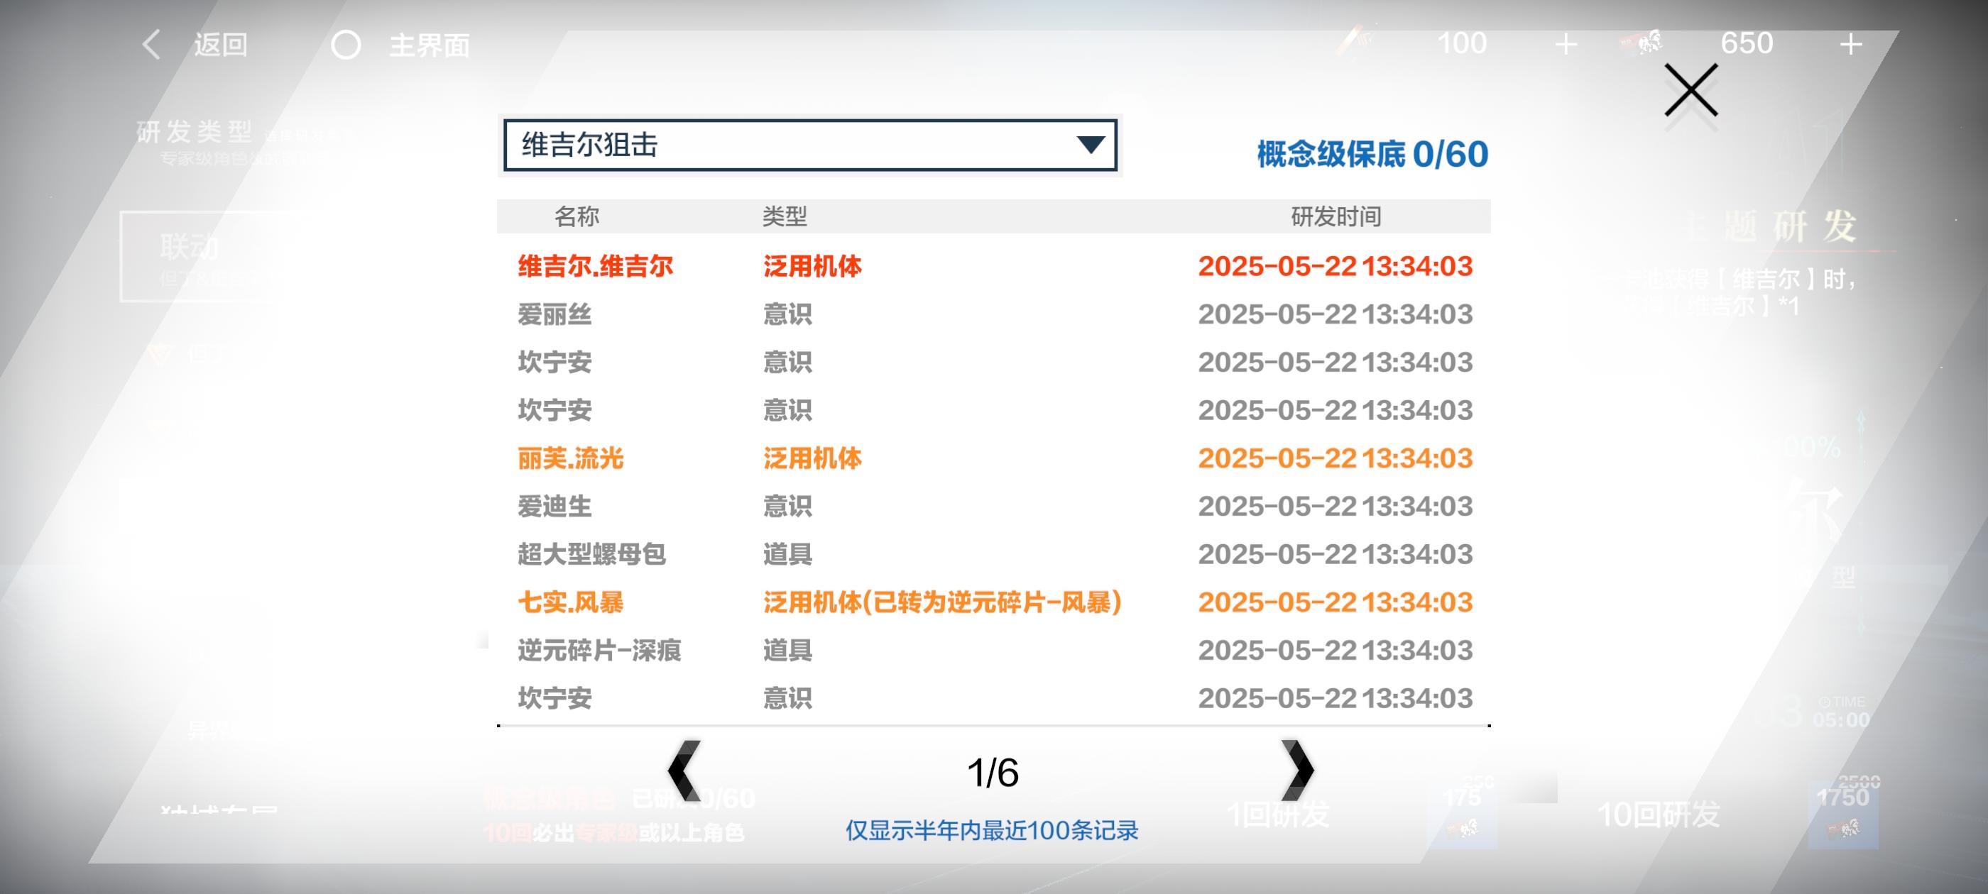Click the currency icon beside 650
The width and height of the screenshot is (1988, 894).
(1642, 43)
